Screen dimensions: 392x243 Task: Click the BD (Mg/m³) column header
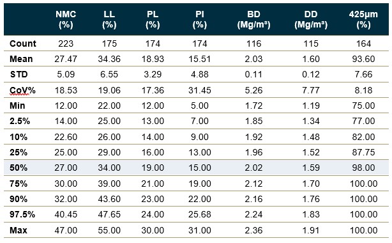(x=253, y=19)
